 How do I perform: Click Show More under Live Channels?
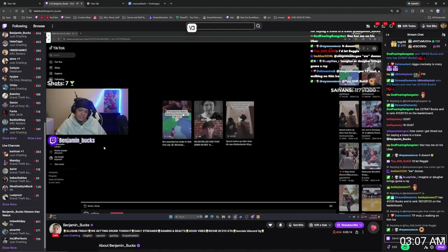point(9,204)
